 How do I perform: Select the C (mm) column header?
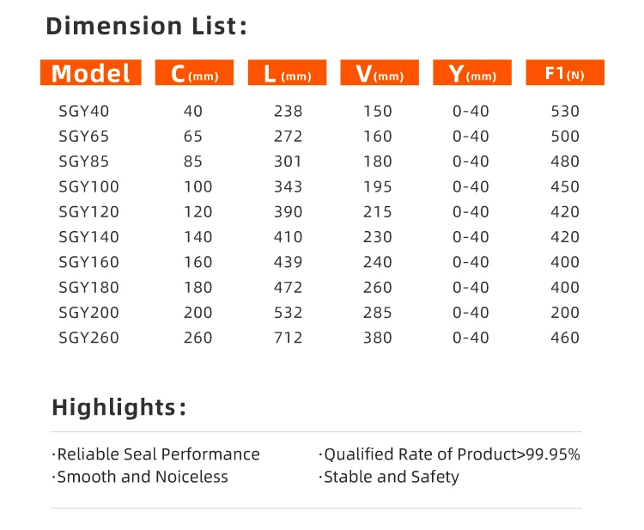pos(194,73)
